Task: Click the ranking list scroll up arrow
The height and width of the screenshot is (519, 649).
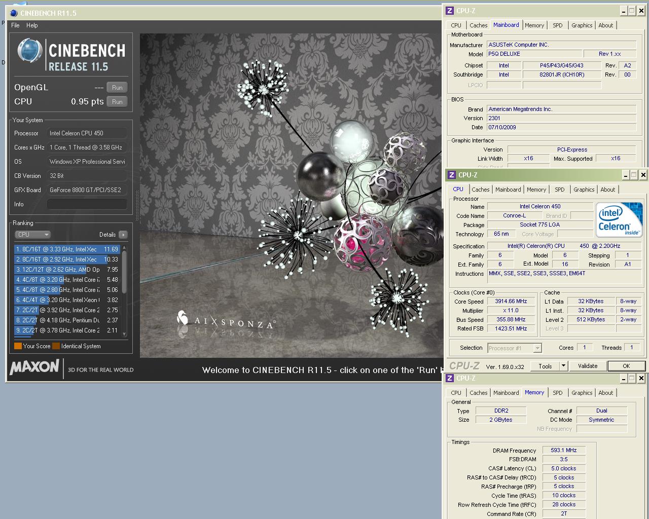Action: pos(124,248)
